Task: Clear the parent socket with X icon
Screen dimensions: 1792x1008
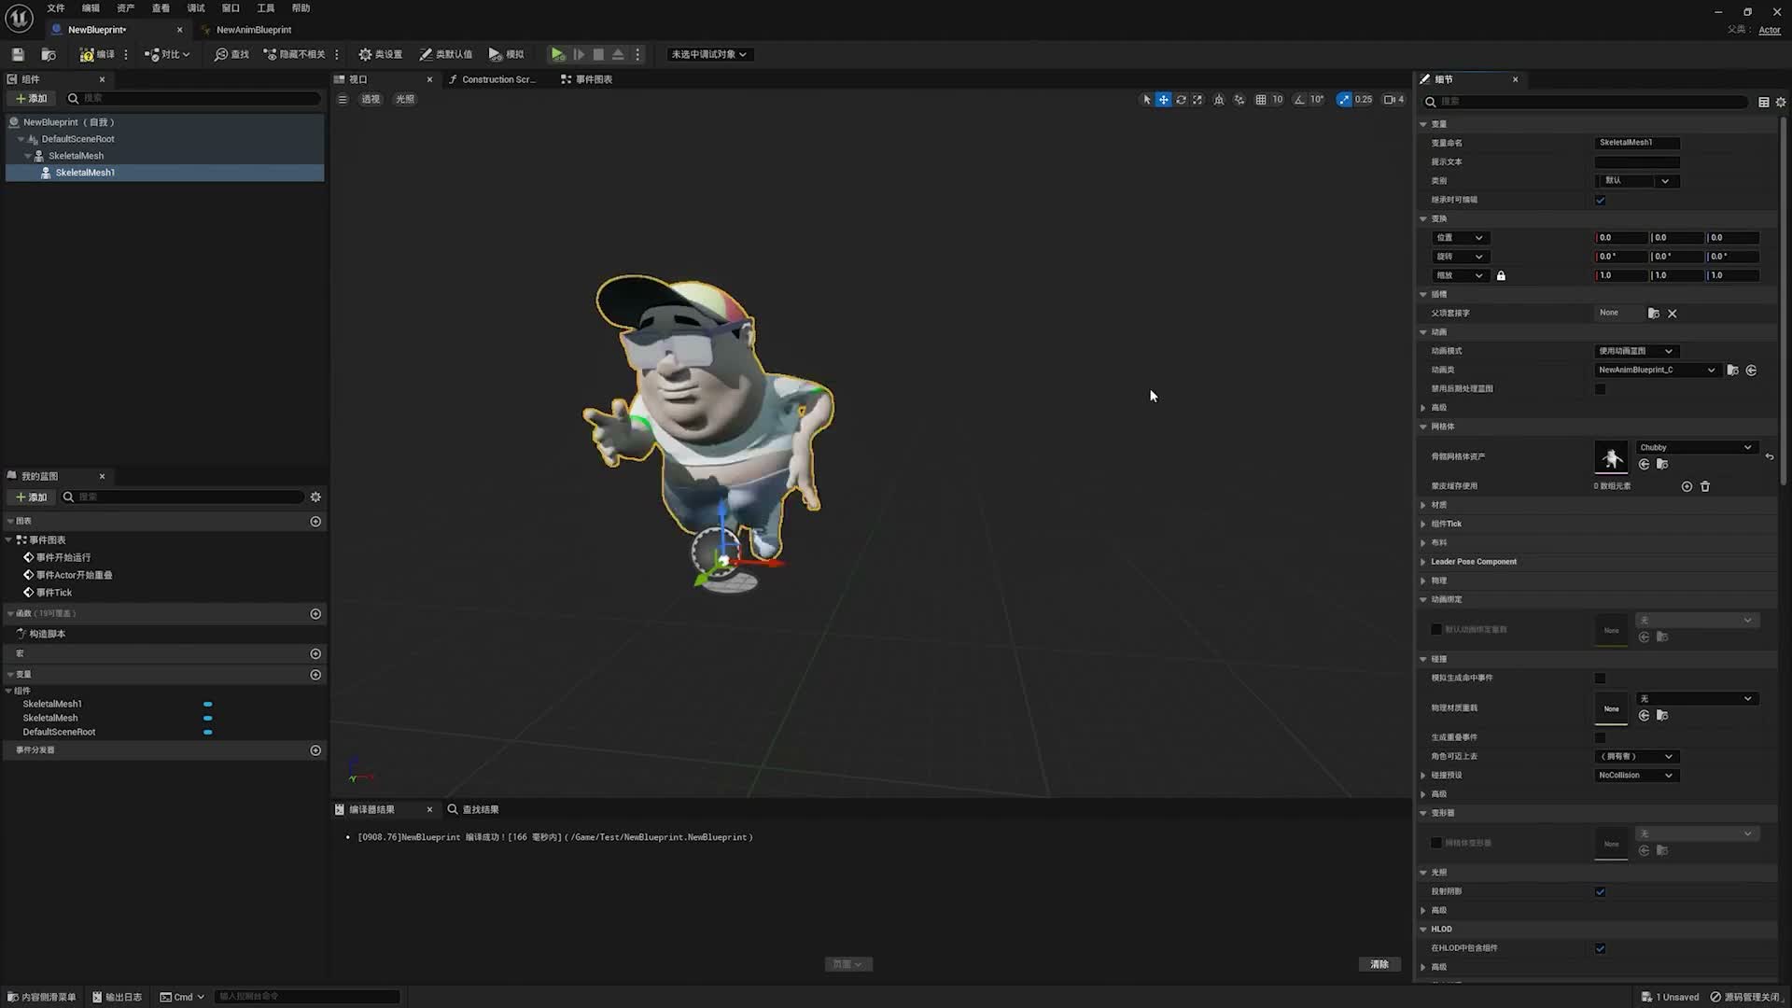Action: tap(1673, 314)
